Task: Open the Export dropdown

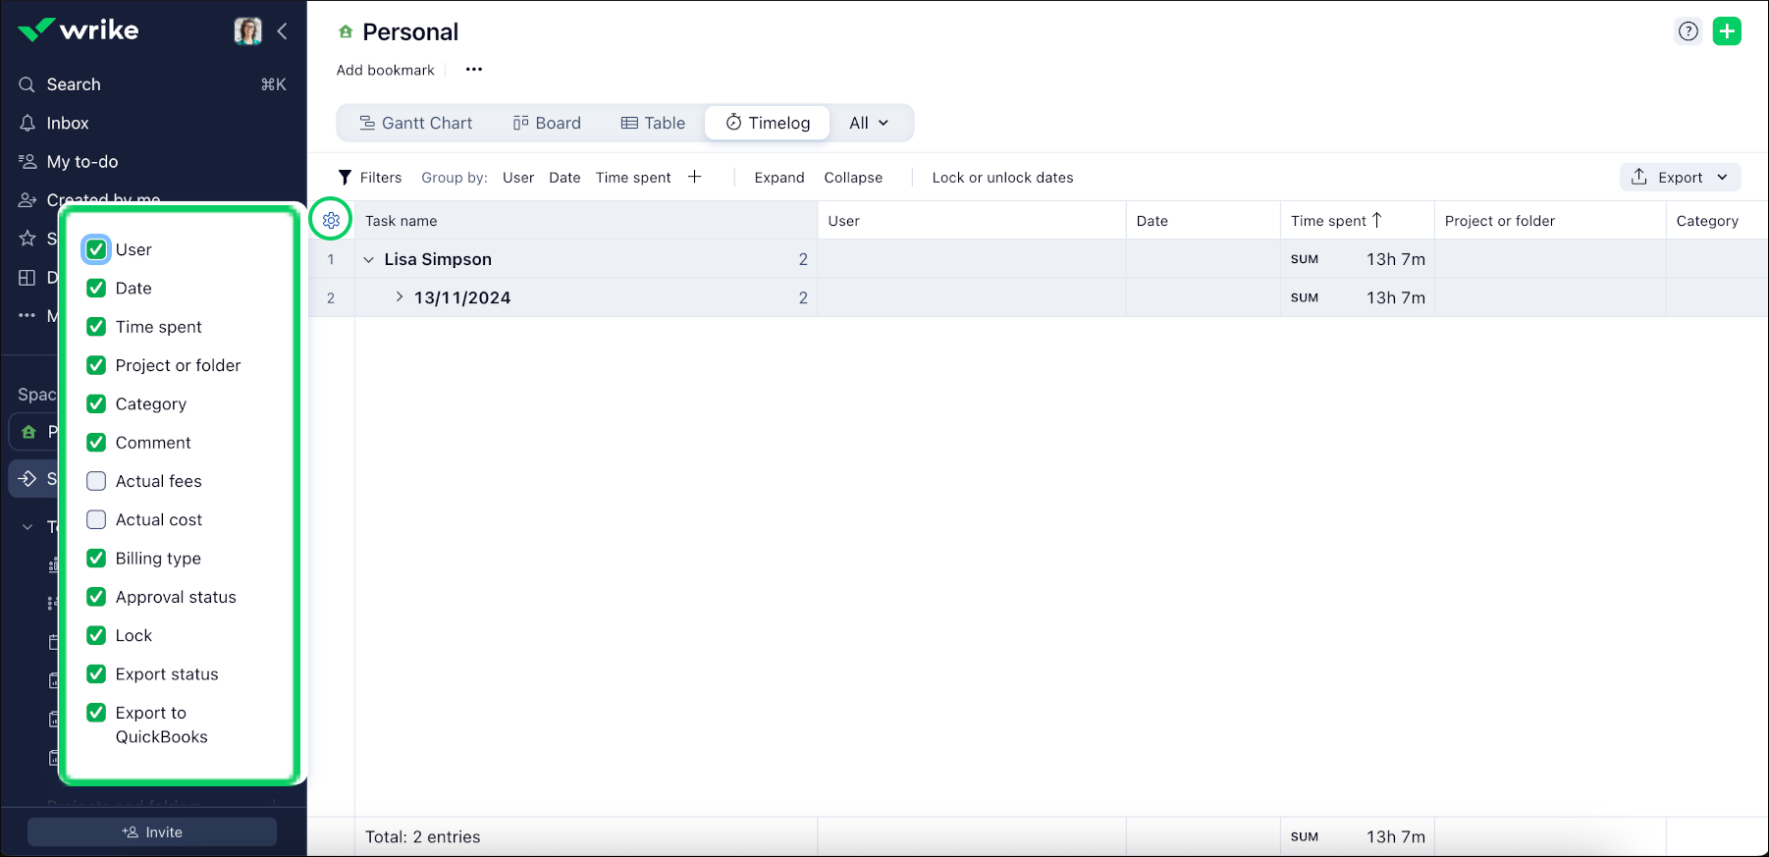Action: (1680, 178)
